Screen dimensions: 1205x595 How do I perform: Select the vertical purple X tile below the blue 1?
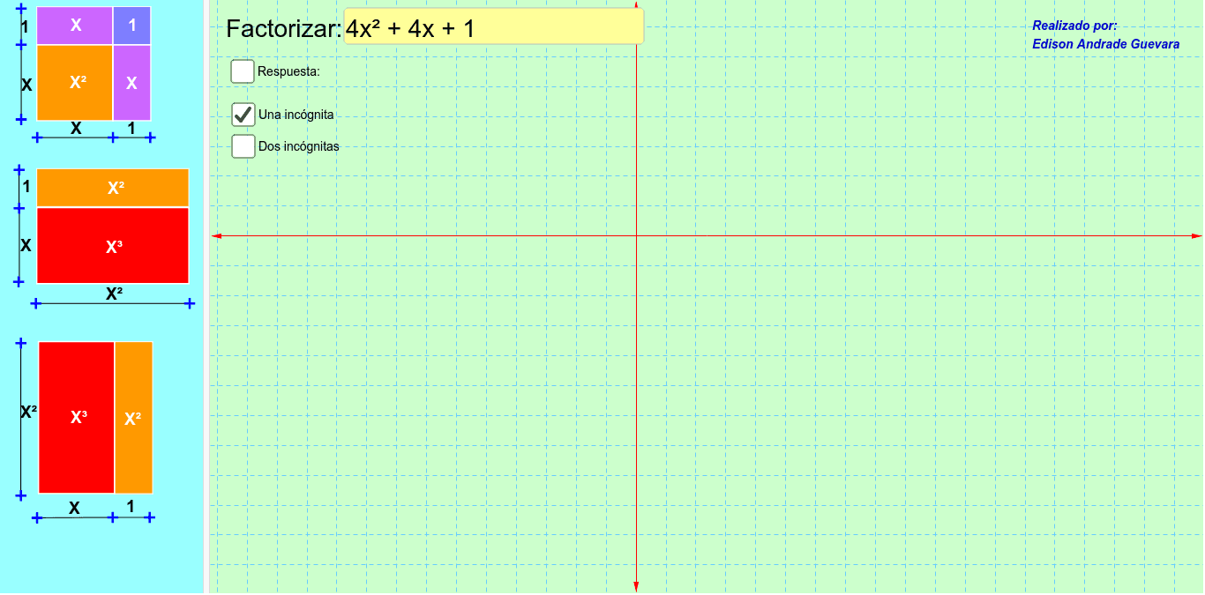point(132,83)
